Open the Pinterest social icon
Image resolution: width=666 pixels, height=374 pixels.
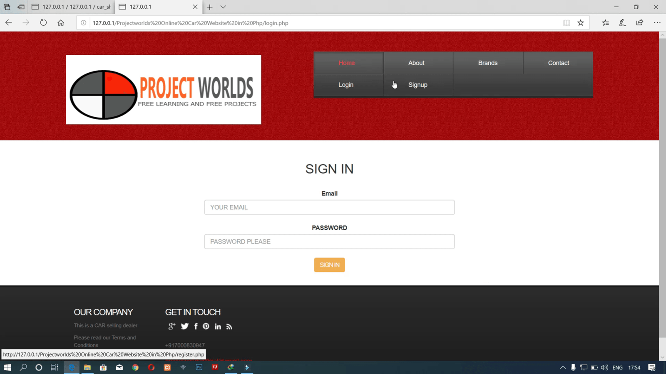tap(206, 327)
